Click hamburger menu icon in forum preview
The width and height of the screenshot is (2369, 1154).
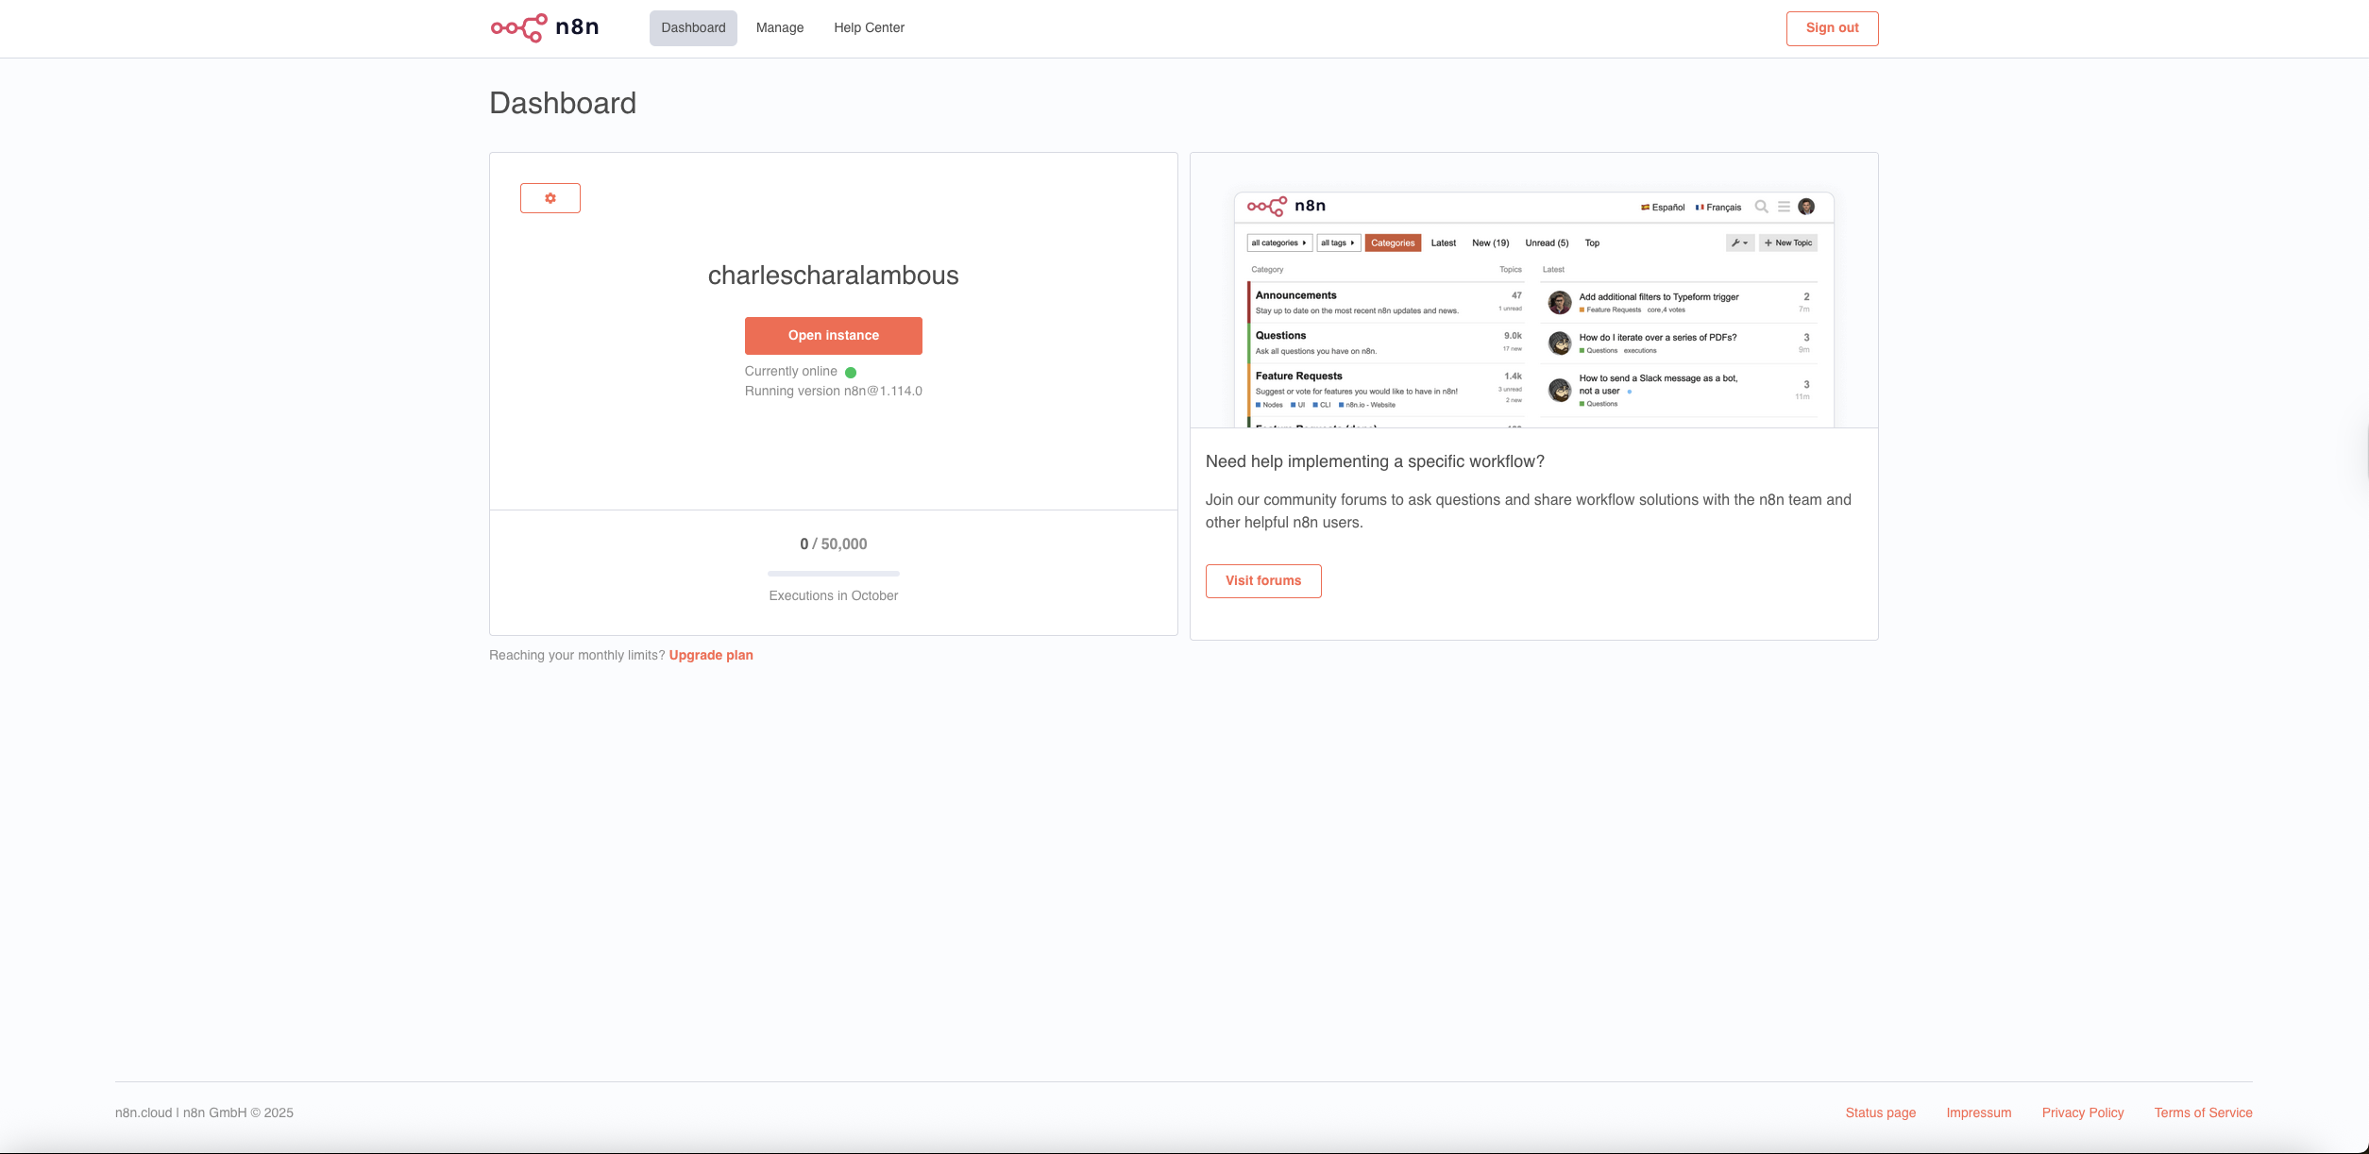pos(1784,207)
